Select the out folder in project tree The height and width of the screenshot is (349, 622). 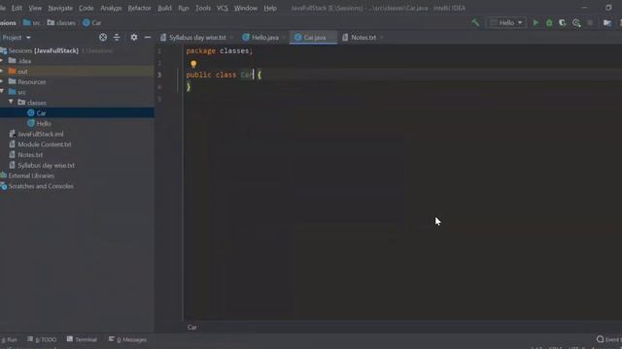(22, 71)
